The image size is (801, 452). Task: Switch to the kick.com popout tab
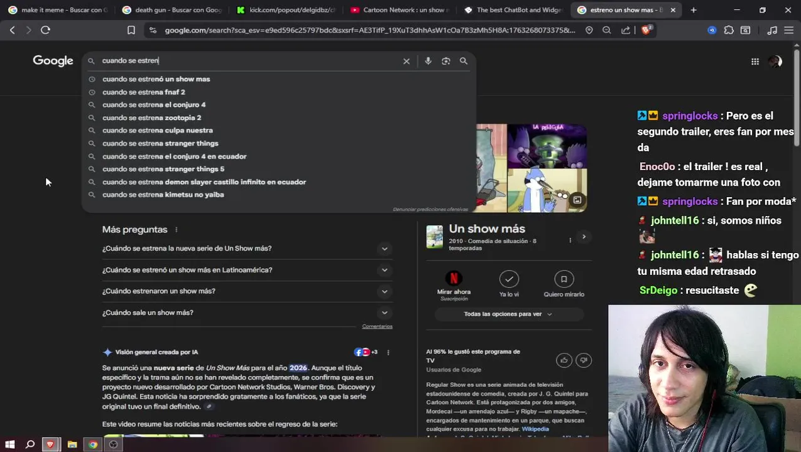pyautogui.click(x=286, y=10)
